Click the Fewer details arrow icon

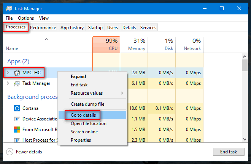(10, 152)
